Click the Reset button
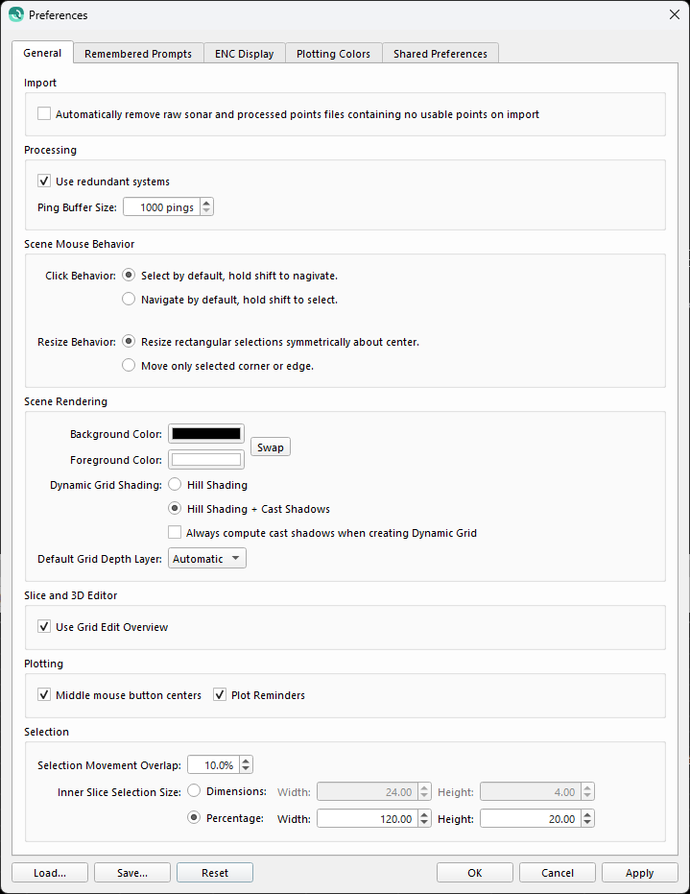 215,872
